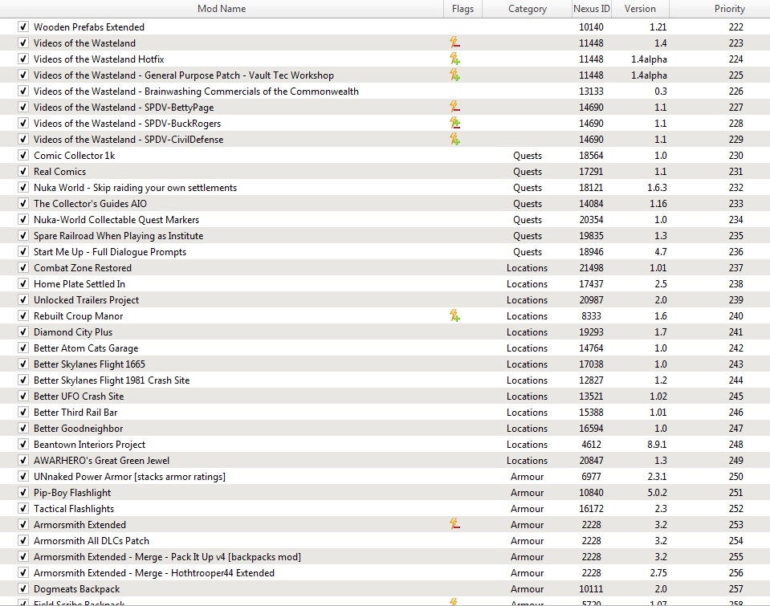This screenshot has height=606, width=770.
Task: Select Spare Railroad When Playing as Institute
Action: (x=118, y=236)
